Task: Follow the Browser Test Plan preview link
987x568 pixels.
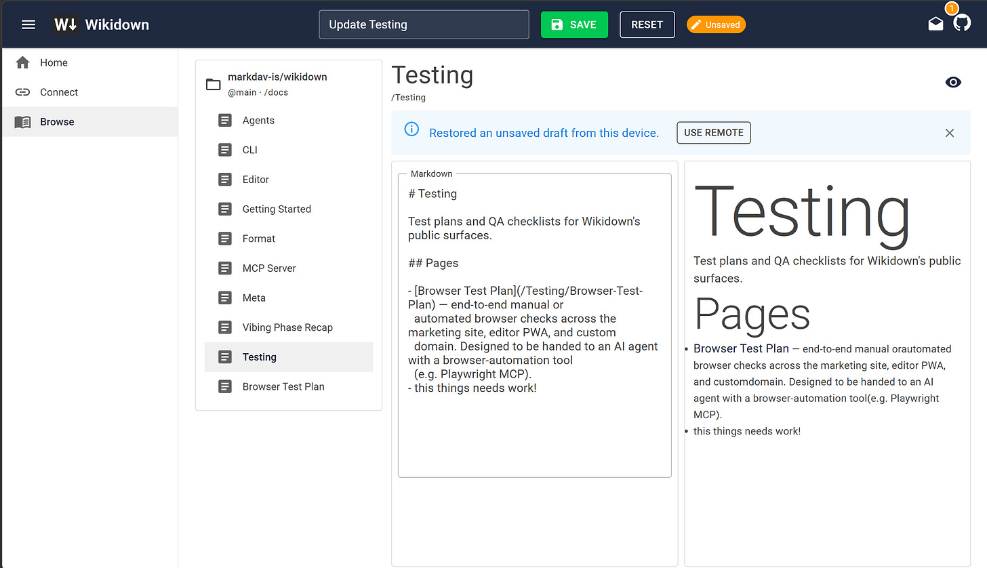Action: click(x=741, y=348)
